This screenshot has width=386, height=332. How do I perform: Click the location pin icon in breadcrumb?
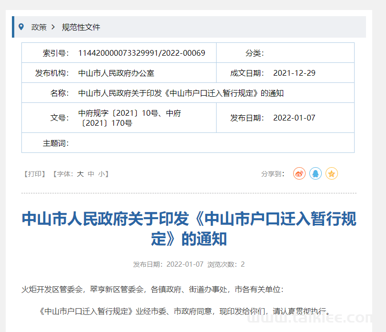click(21, 27)
